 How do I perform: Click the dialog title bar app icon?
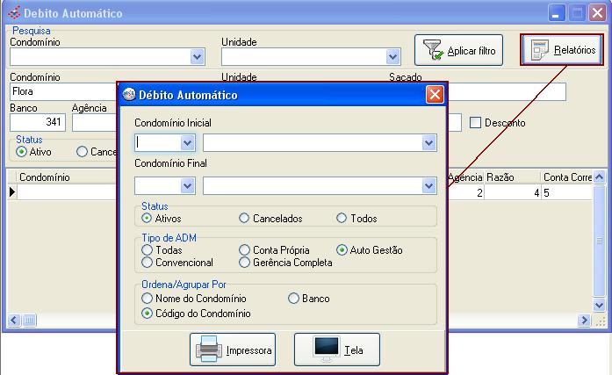pyautogui.click(x=128, y=95)
